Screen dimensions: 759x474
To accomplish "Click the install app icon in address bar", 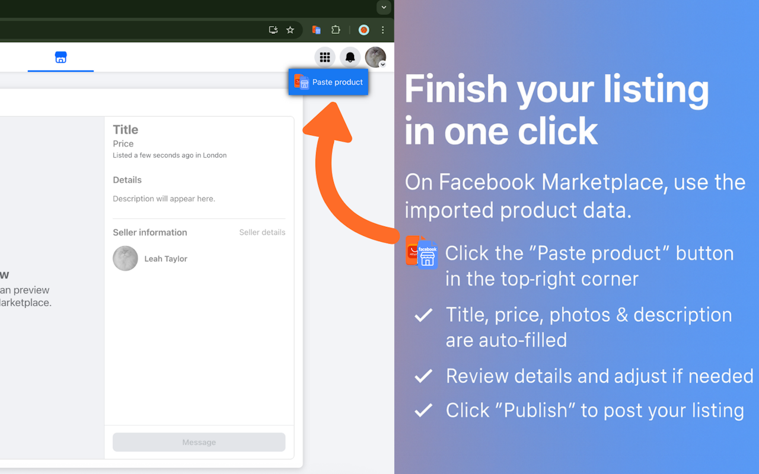I will click(x=273, y=30).
